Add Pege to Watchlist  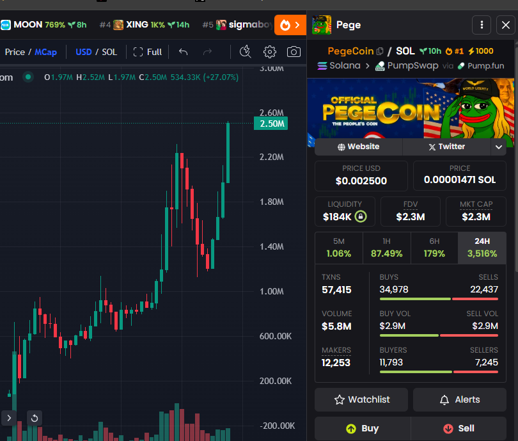pos(361,399)
